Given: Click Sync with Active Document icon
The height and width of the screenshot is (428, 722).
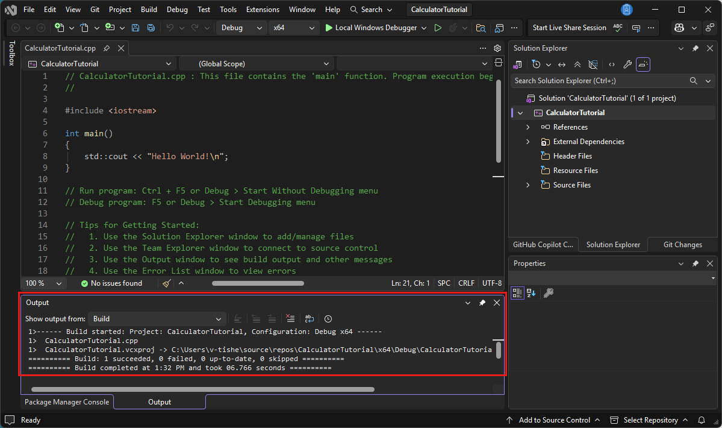Looking at the screenshot, I should 562,65.
